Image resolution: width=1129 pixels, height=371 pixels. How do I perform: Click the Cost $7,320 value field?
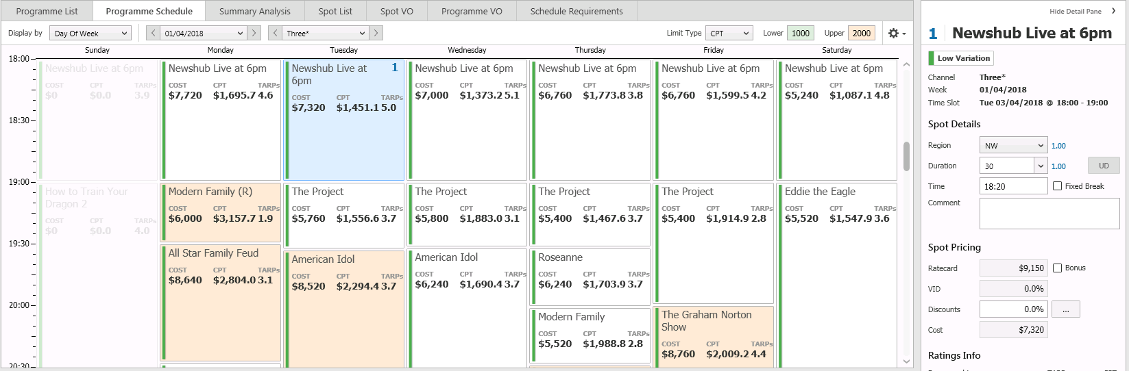pos(1014,330)
